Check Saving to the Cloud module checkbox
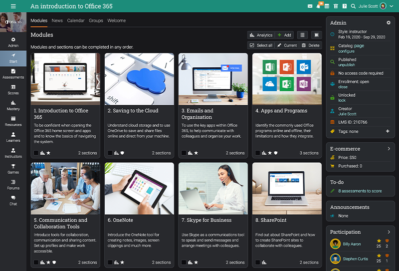 [110, 153]
